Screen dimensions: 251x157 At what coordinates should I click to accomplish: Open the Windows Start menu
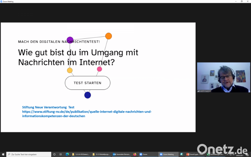click(x=3, y=154)
